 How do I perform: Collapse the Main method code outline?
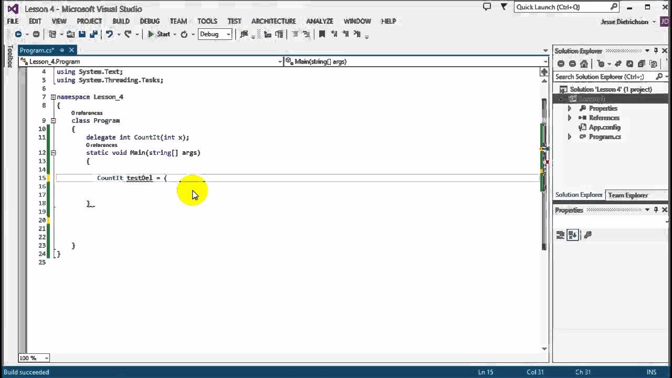[x=53, y=153]
